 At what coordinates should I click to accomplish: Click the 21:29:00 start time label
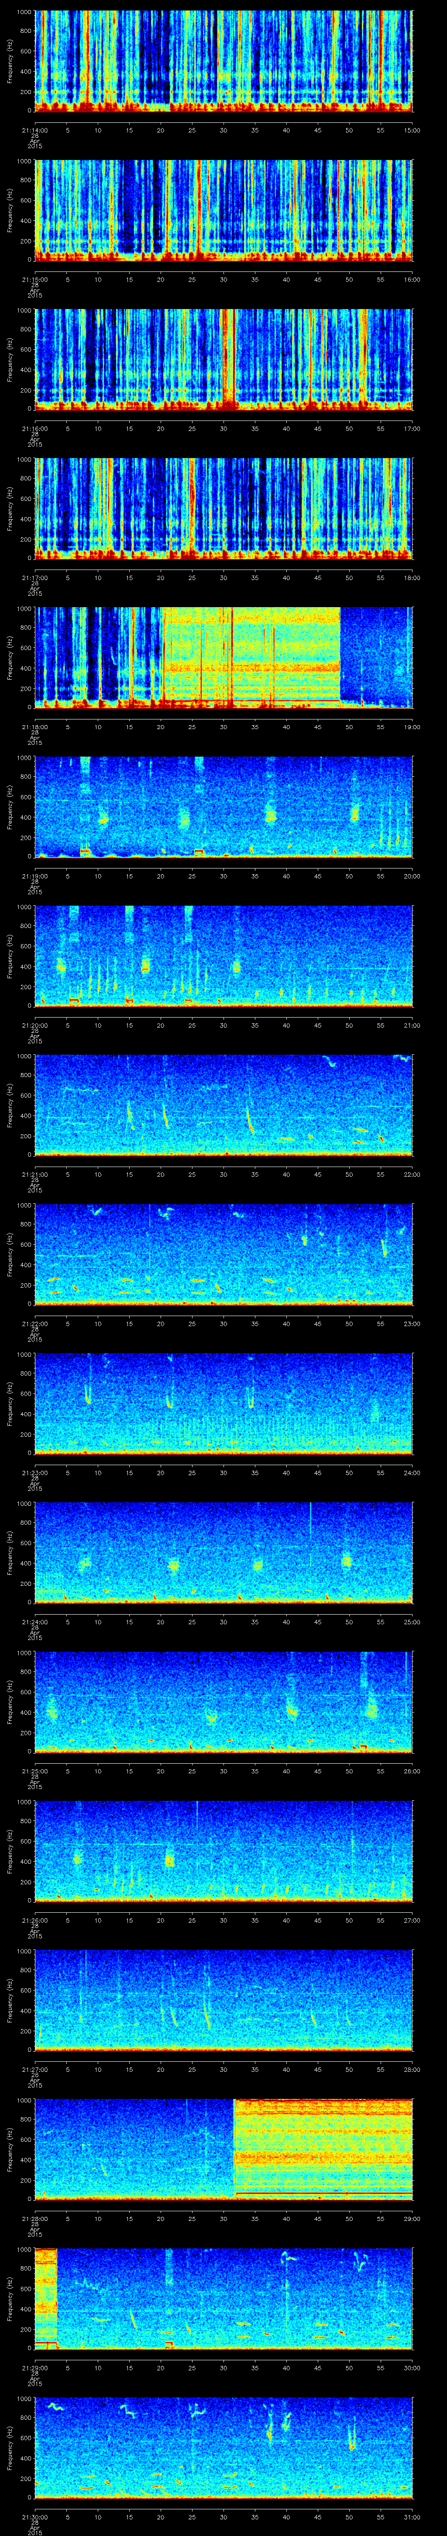(x=34, y=2368)
